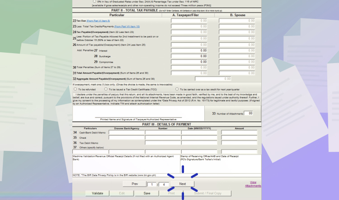Choose the 'To be refunded' option
Screen dimensions: 339x200
[75, 89]
